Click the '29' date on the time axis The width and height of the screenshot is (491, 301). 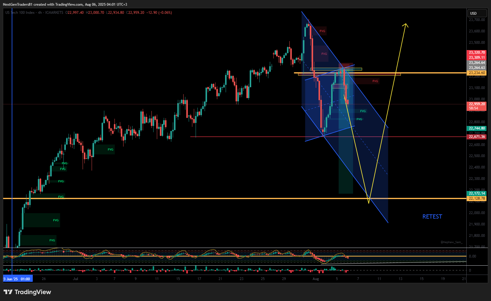pyautogui.click(x=284, y=279)
